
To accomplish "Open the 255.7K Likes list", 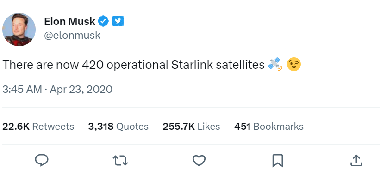I will [x=191, y=127].
